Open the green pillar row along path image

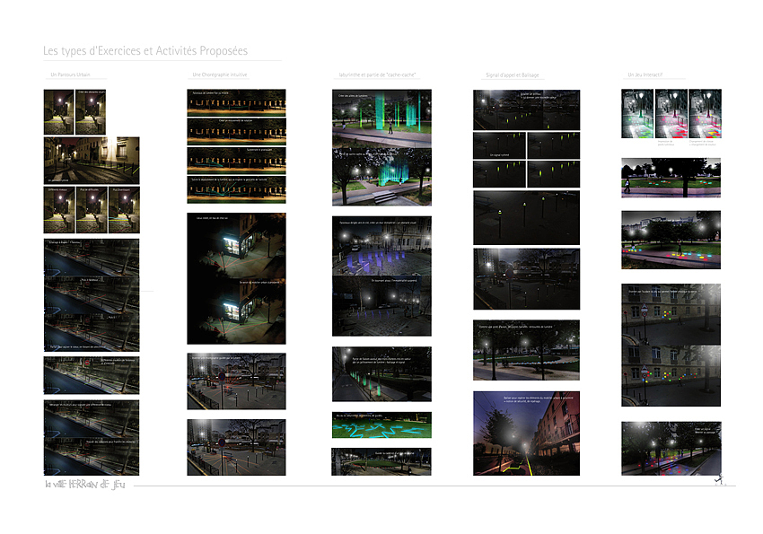(x=381, y=374)
